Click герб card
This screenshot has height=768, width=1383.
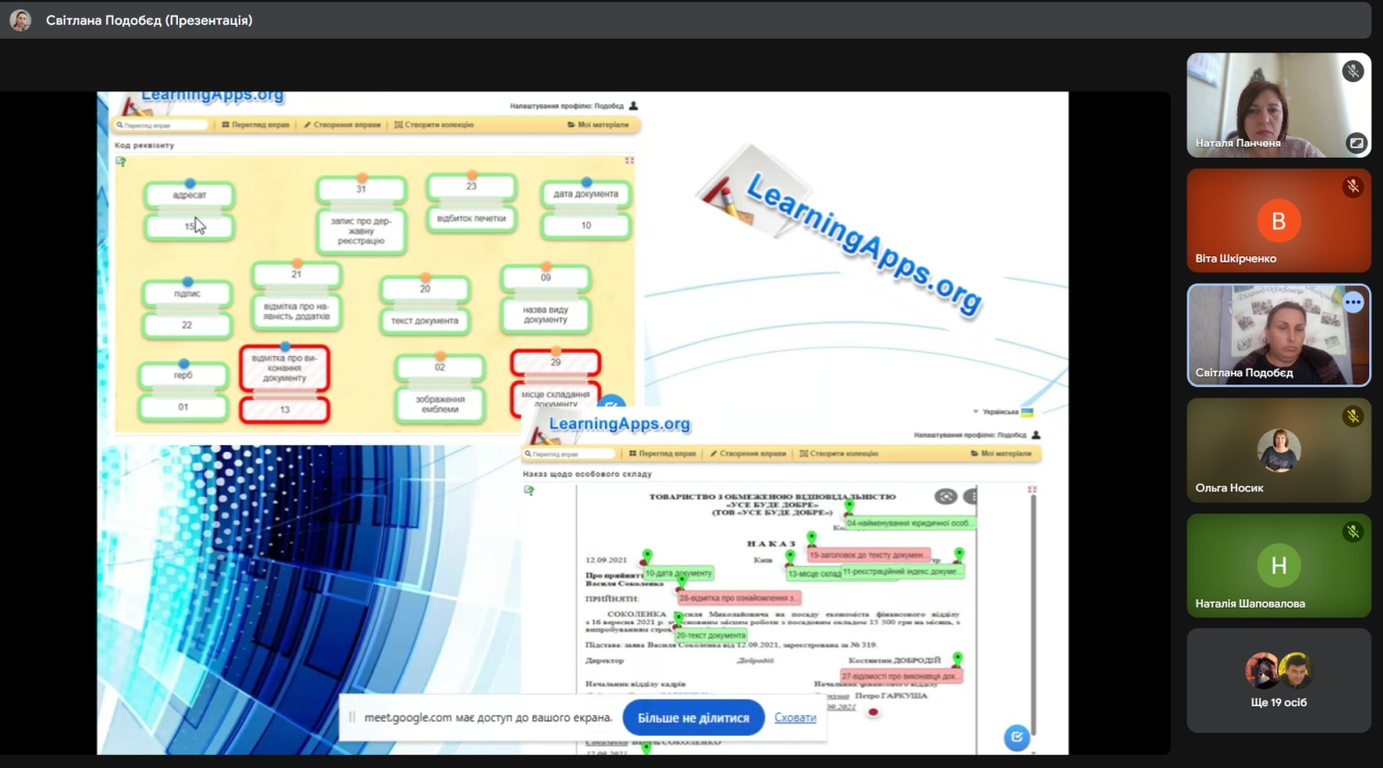(183, 375)
